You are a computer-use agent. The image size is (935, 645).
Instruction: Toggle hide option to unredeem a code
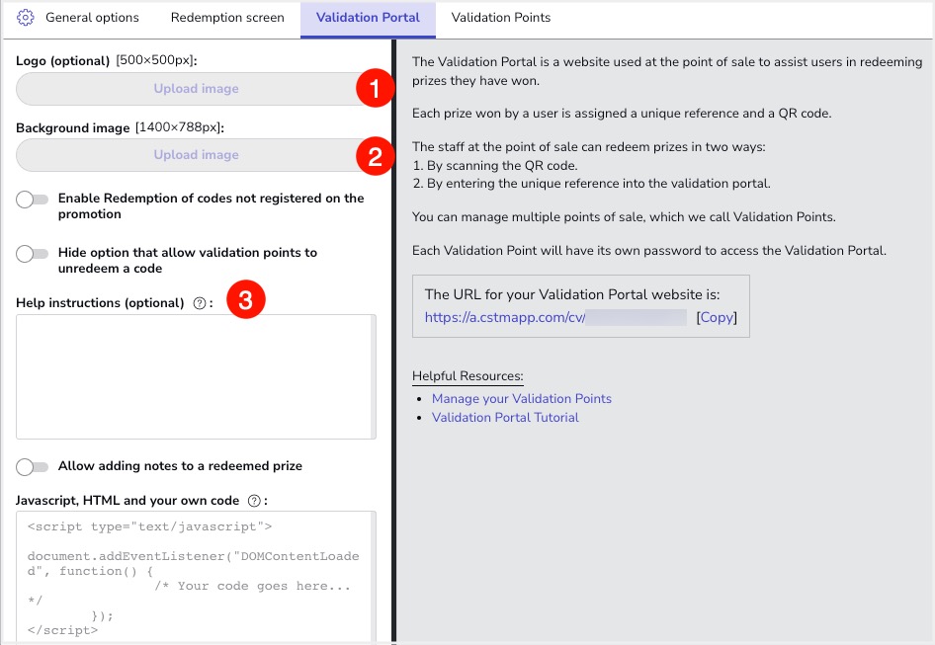click(x=33, y=253)
